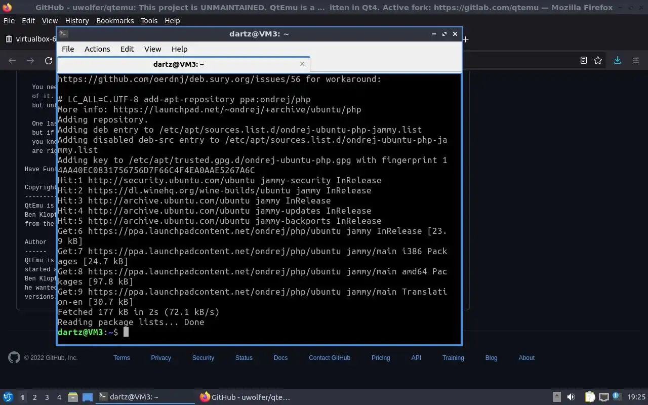This screenshot has width=648, height=405.
Task: Go back in Firefox
Action: coord(12,61)
